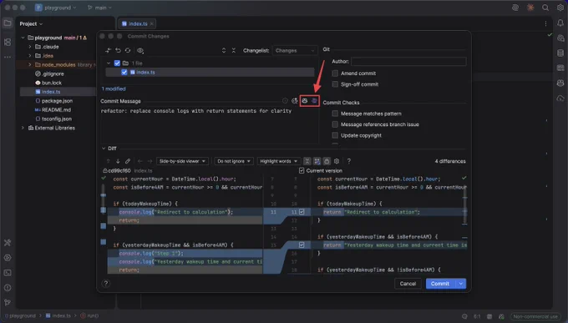This screenshot has height=323, width=568.
Task: Enable the Amend commit checkbox
Action: tap(335, 73)
